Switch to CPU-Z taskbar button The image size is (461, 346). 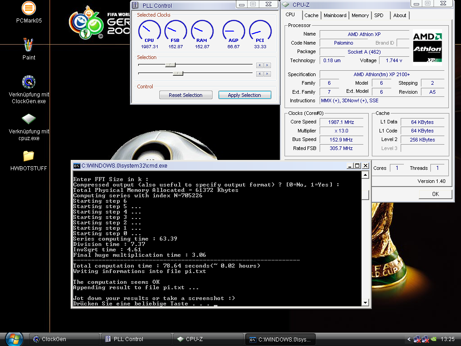[x=208, y=339]
